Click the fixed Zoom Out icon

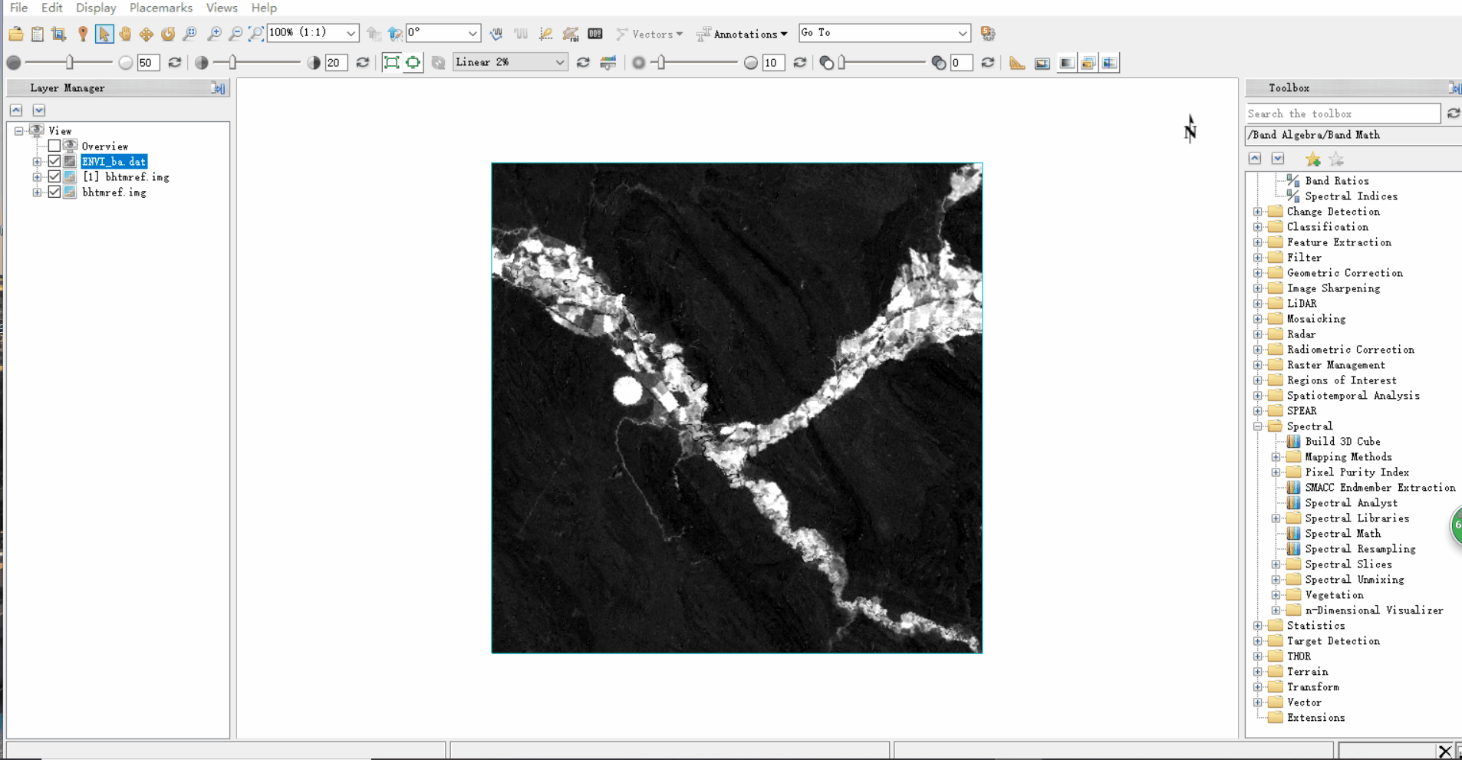click(x=235, y=34)
